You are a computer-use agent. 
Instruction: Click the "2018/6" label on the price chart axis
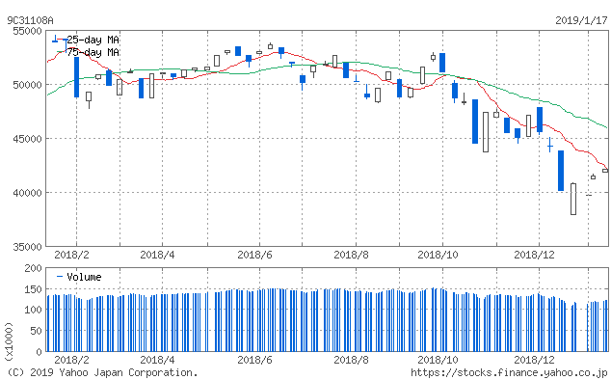[254, 255]
